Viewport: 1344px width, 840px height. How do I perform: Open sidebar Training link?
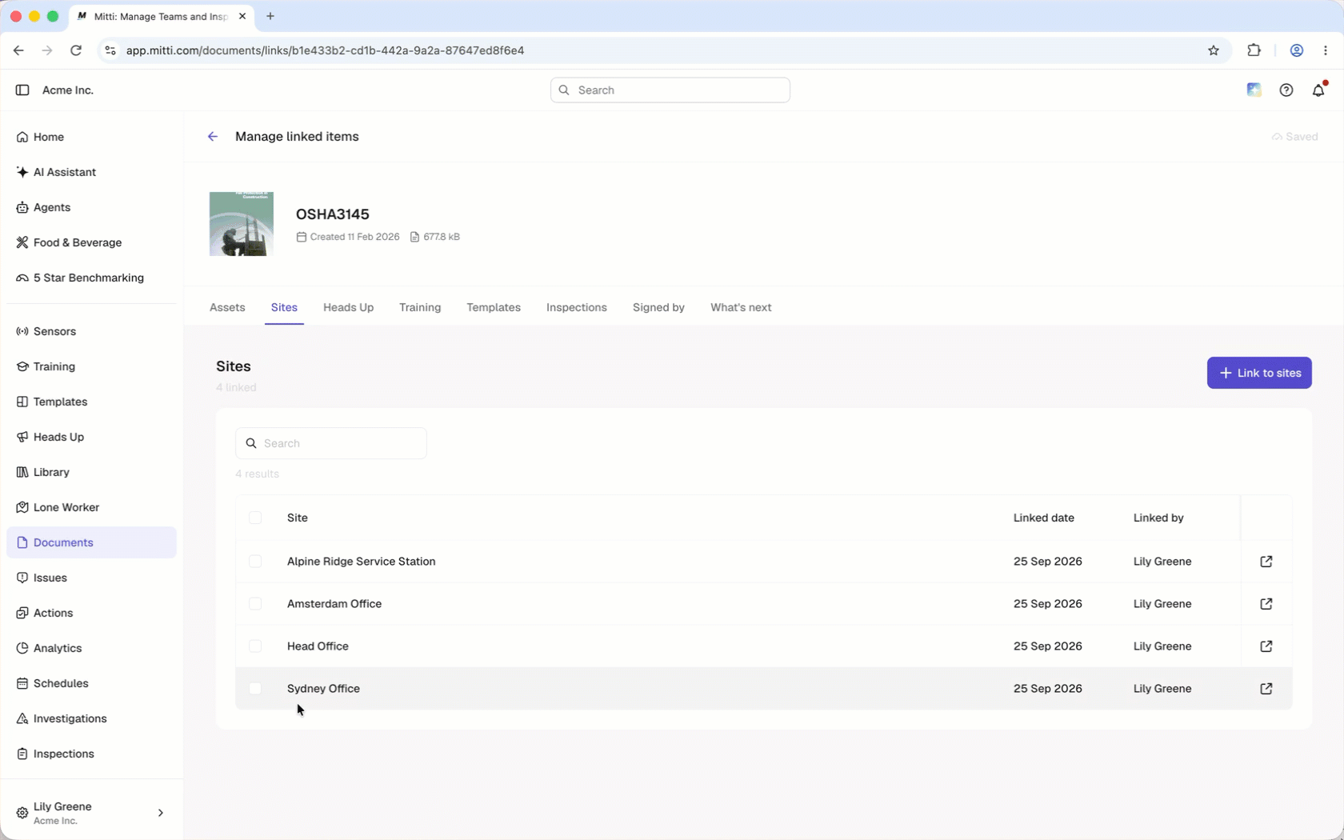[x=91, y=366]
